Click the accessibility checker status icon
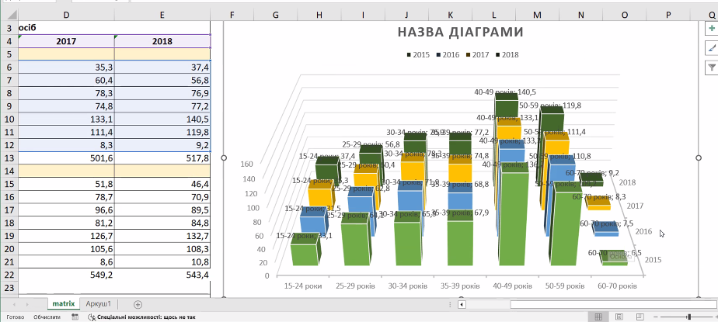The height and width of the screenshot is (322, 718). pos(92,317)
